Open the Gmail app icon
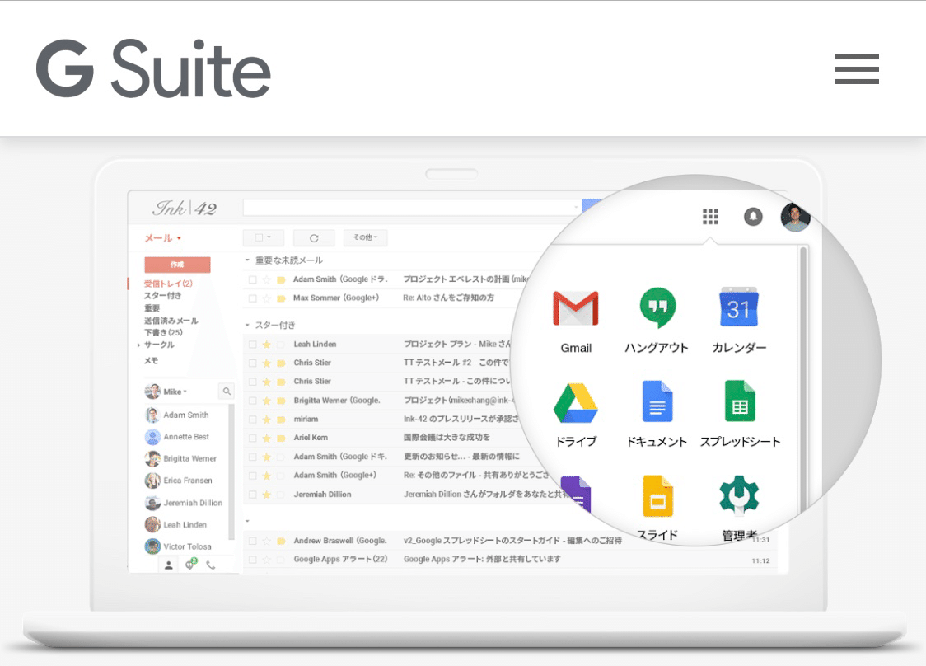This screenshot has height=666, width=926. [x=576, y=308]
